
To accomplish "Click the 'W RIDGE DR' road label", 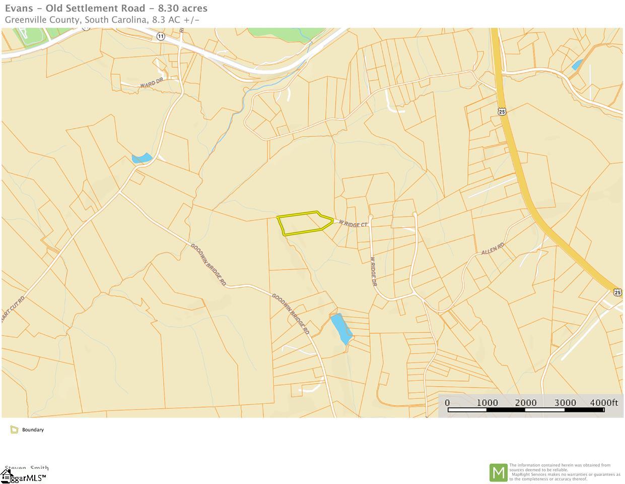I will pyautogui.click(x=374, y=272).
